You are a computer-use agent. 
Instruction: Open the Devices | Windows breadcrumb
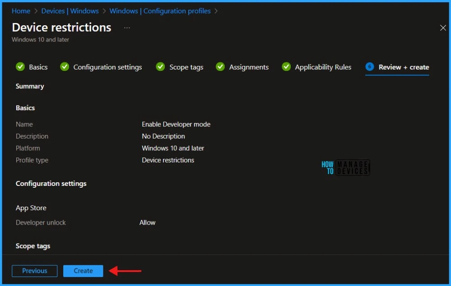pos(70,11)
